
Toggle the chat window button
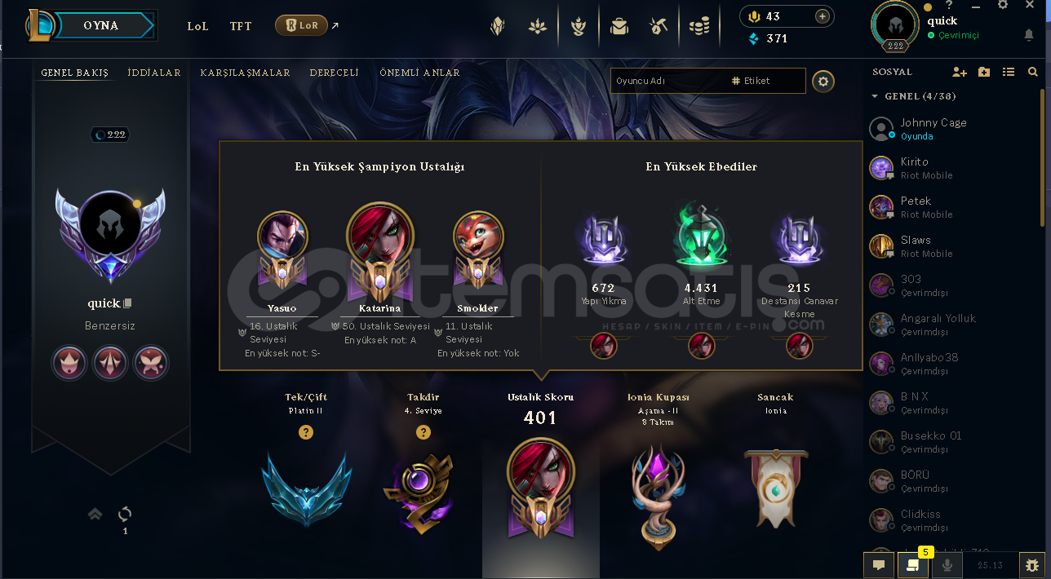tap(879, 564)
